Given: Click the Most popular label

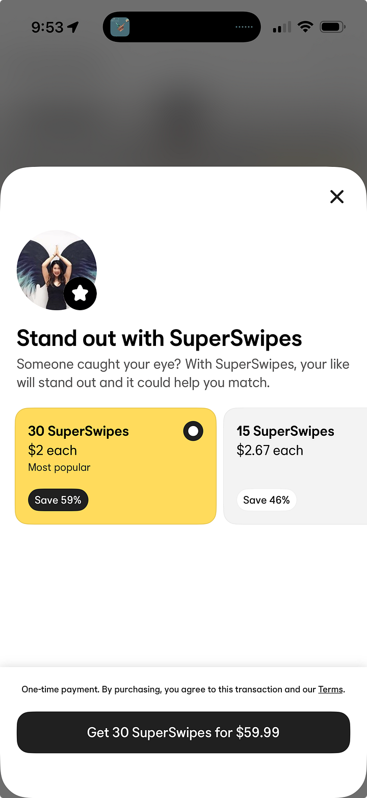Looking at the screenshot, I should click(59, 467).
